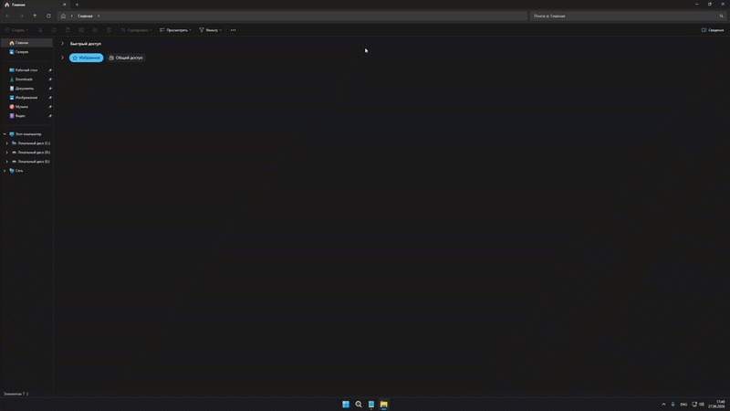Open Windows Start menu
Image resolution: width=730 pixels, height=411 pixels.
tap(346, 404)
